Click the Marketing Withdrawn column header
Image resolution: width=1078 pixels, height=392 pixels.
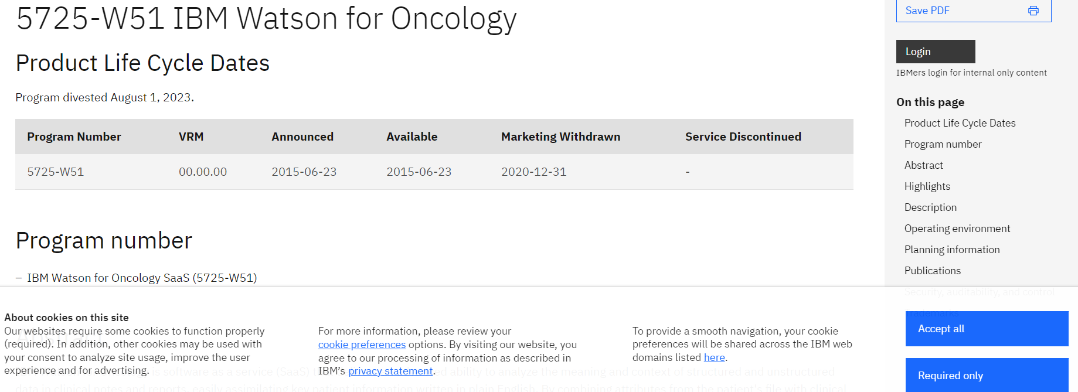[560, 137]
